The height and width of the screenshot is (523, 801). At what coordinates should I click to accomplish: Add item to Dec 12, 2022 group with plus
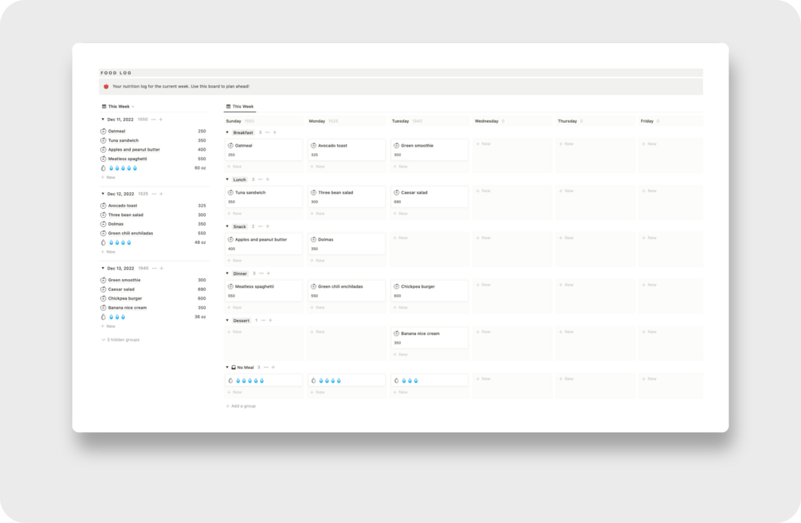(162, 194)
